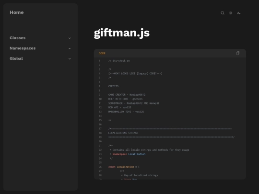Open the Localization namespace link in code

[137, 154]
